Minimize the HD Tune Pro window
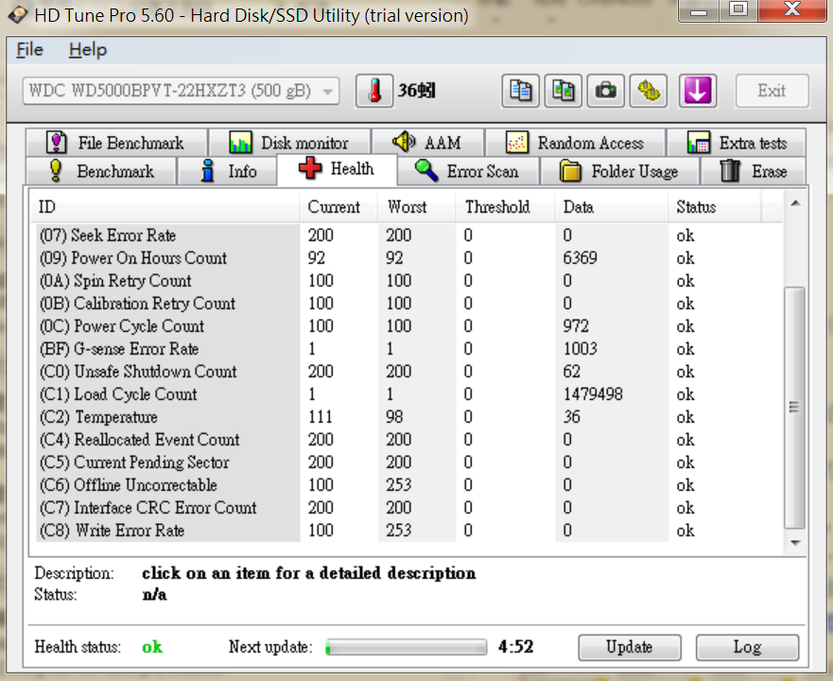The image size is (833, 681). [x=699, y=9]
